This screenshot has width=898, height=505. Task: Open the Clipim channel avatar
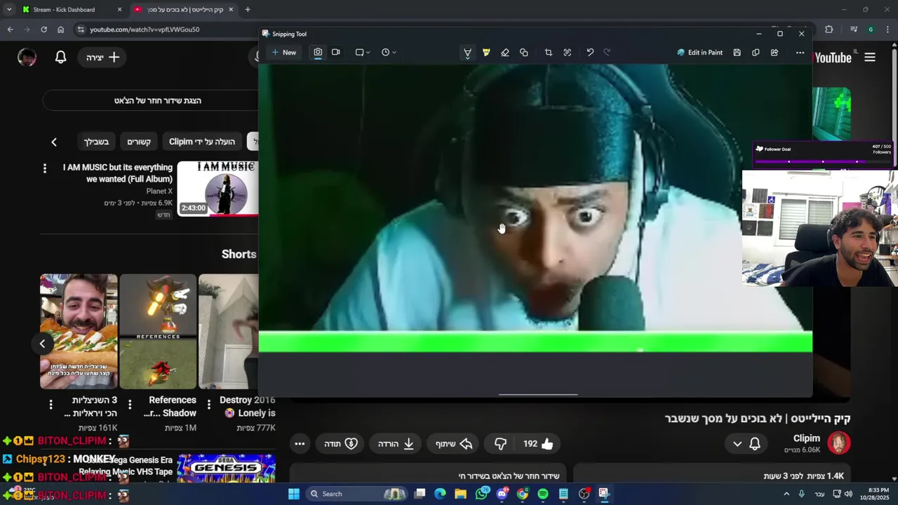point(838,443)
